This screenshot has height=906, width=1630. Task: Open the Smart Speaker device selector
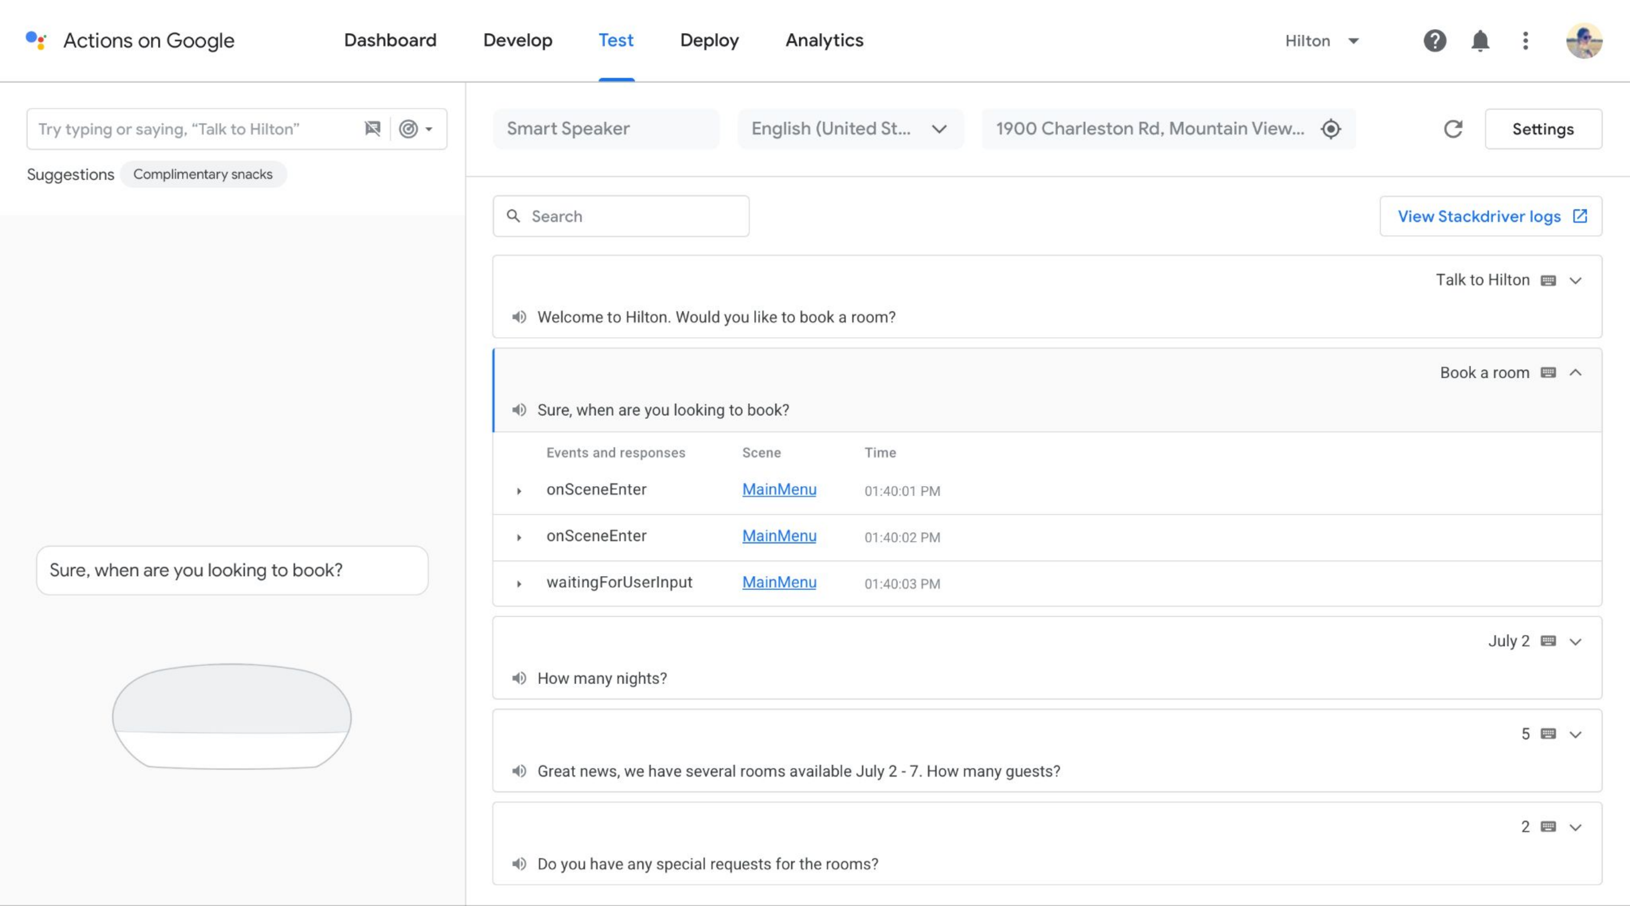pos(605,128)
